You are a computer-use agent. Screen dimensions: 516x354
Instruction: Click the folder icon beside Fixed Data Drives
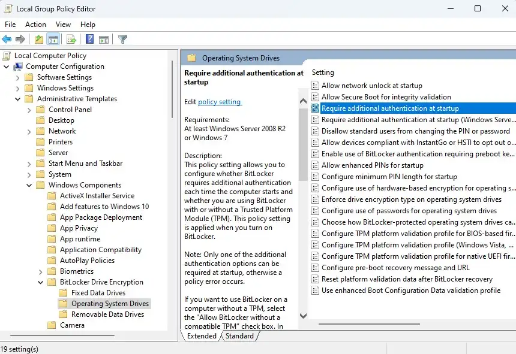click(63, 292)
